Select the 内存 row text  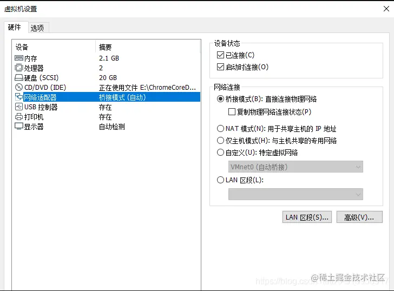click(x=31, y=58)
